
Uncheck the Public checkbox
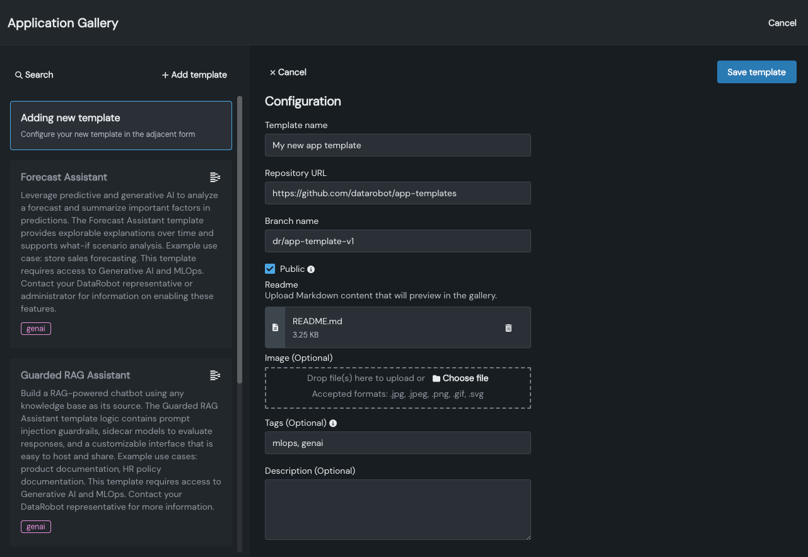coord(270,269)
